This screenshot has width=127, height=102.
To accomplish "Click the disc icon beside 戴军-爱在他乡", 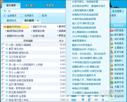I will 7,49.
